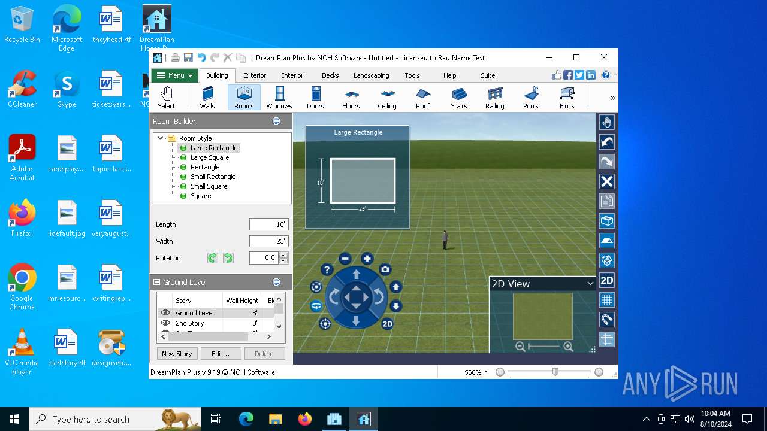Expand toolbar overflow chevron
The image size is (767, 431).
pos(612,98)
